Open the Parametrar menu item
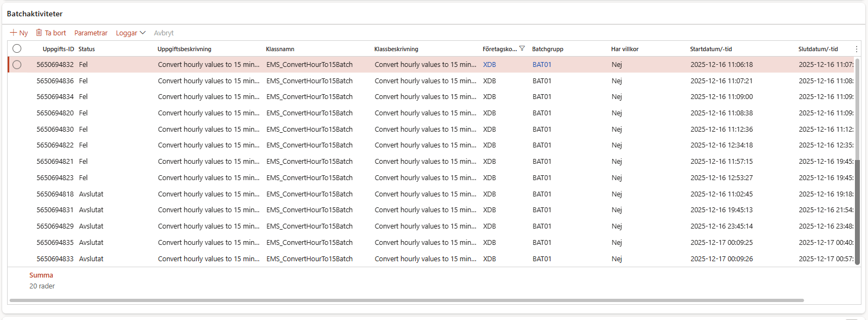868x320 pixels. tap(91, 33)
